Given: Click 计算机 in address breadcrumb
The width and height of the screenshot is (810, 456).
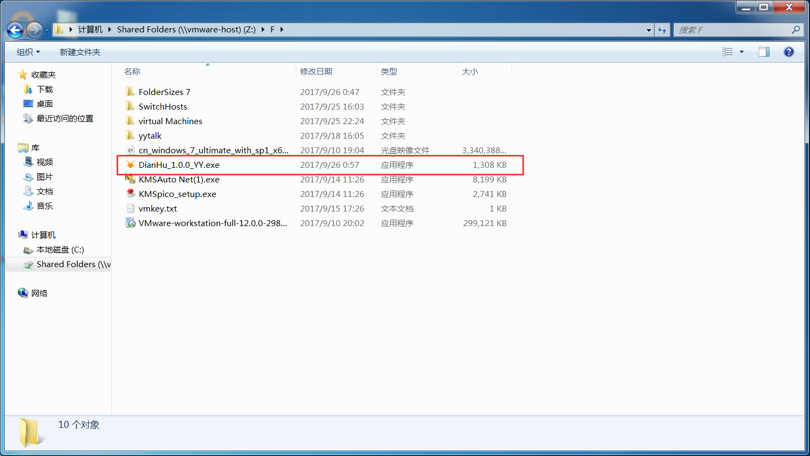Looking at the screenshot, I should 90,30.
